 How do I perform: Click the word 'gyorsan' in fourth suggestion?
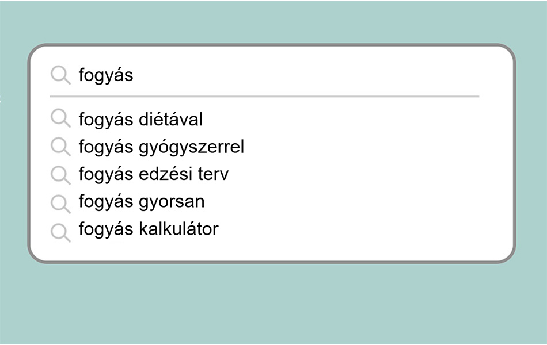coord(172,202)
